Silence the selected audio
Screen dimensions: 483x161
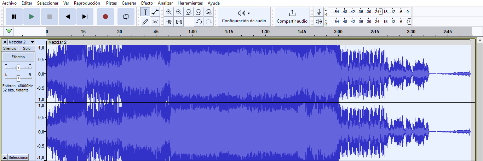coord(179,22)
